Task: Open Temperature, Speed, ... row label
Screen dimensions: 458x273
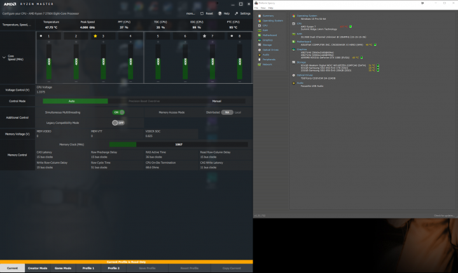Action: 17,25
